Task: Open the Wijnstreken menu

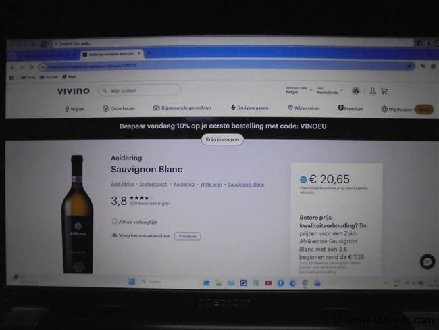Action: [304, 108]
